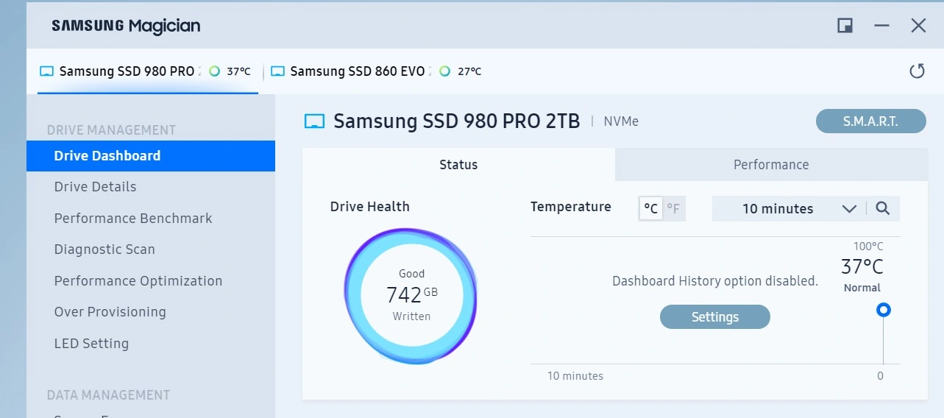Screen dimensions: 944x418
Task: Click the drive icon of Samsung SSD 980 PRO tab
Action: [47, 71]
